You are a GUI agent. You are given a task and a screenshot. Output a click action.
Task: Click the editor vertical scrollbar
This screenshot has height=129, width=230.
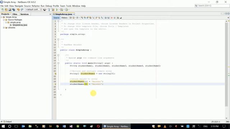(226, 64)
